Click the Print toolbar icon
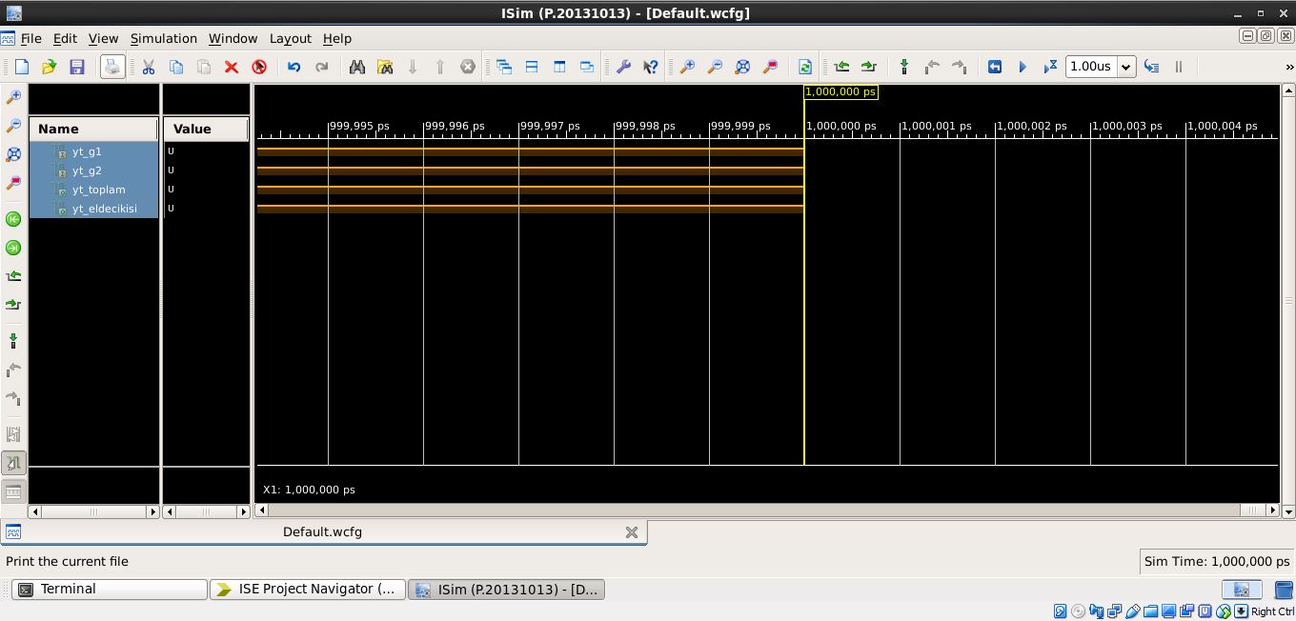 click(x=112, y=67)
